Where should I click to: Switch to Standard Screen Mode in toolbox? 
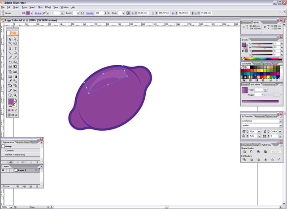[x=9, y=115]
